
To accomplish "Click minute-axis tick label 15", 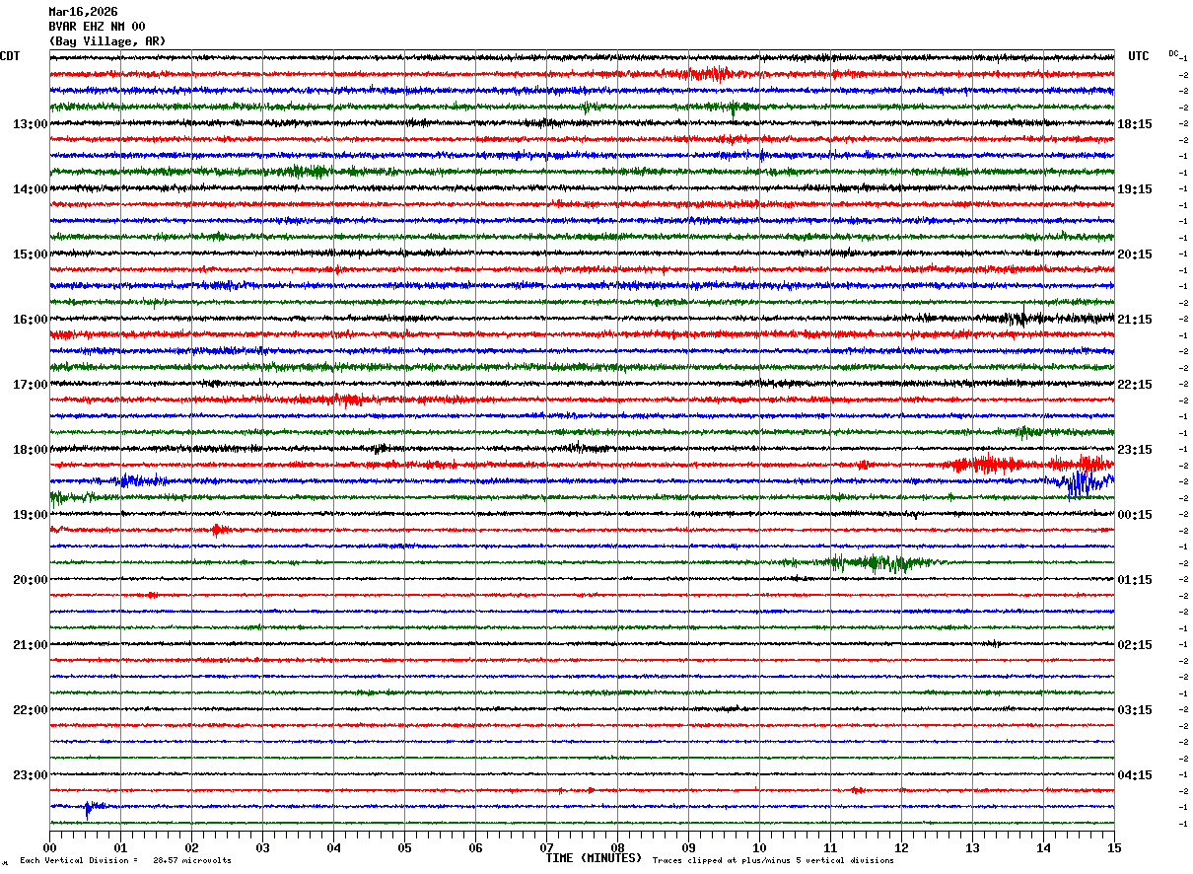I will [1114, 847].
